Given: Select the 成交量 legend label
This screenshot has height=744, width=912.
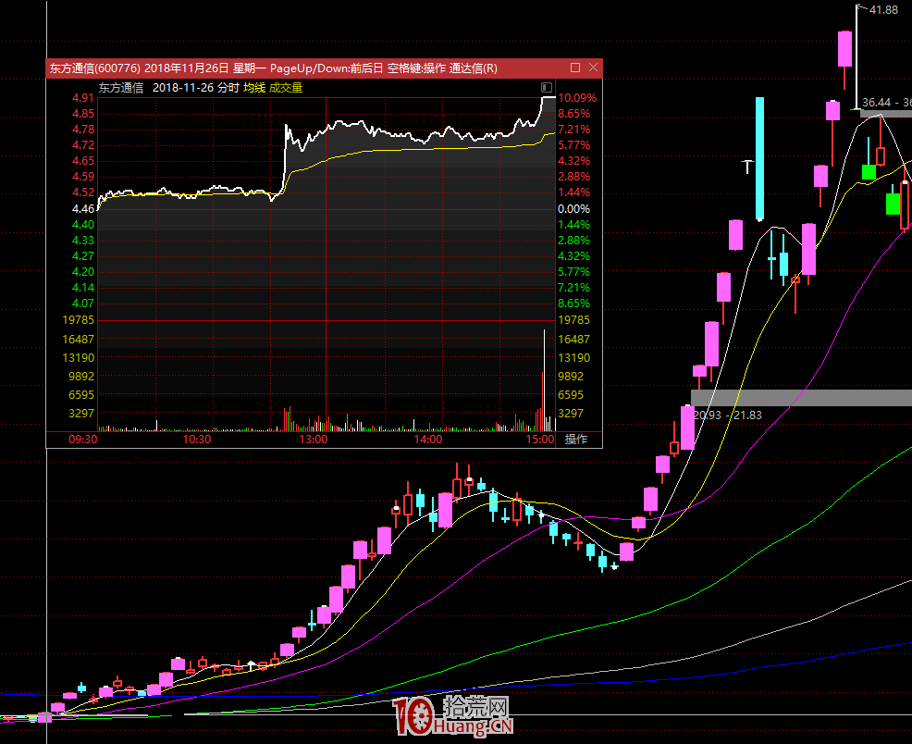Looking at the screenshot, I should [x=286, y=88].
